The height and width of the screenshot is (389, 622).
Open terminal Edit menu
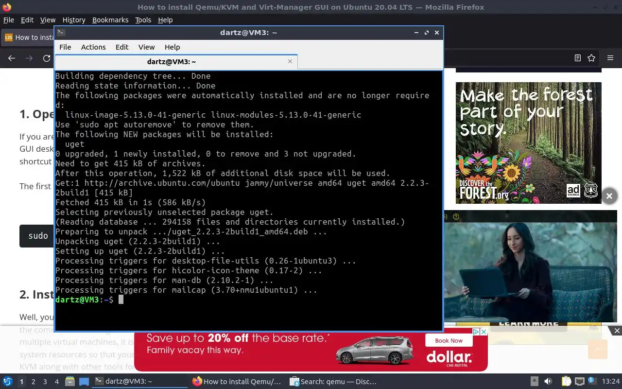point(122,47)
